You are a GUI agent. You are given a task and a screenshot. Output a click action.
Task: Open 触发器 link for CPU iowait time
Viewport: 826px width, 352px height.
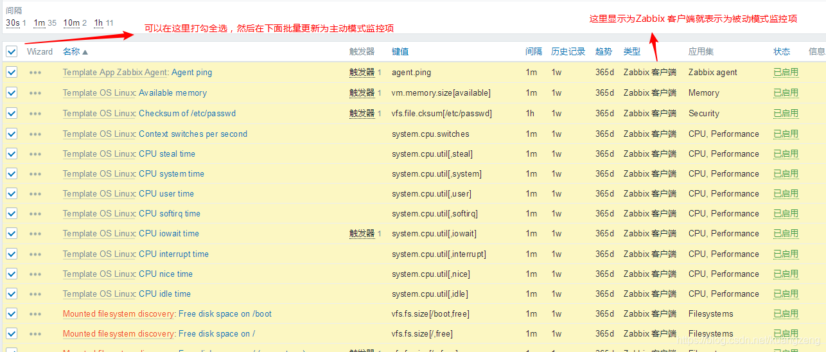pos(362,234)
